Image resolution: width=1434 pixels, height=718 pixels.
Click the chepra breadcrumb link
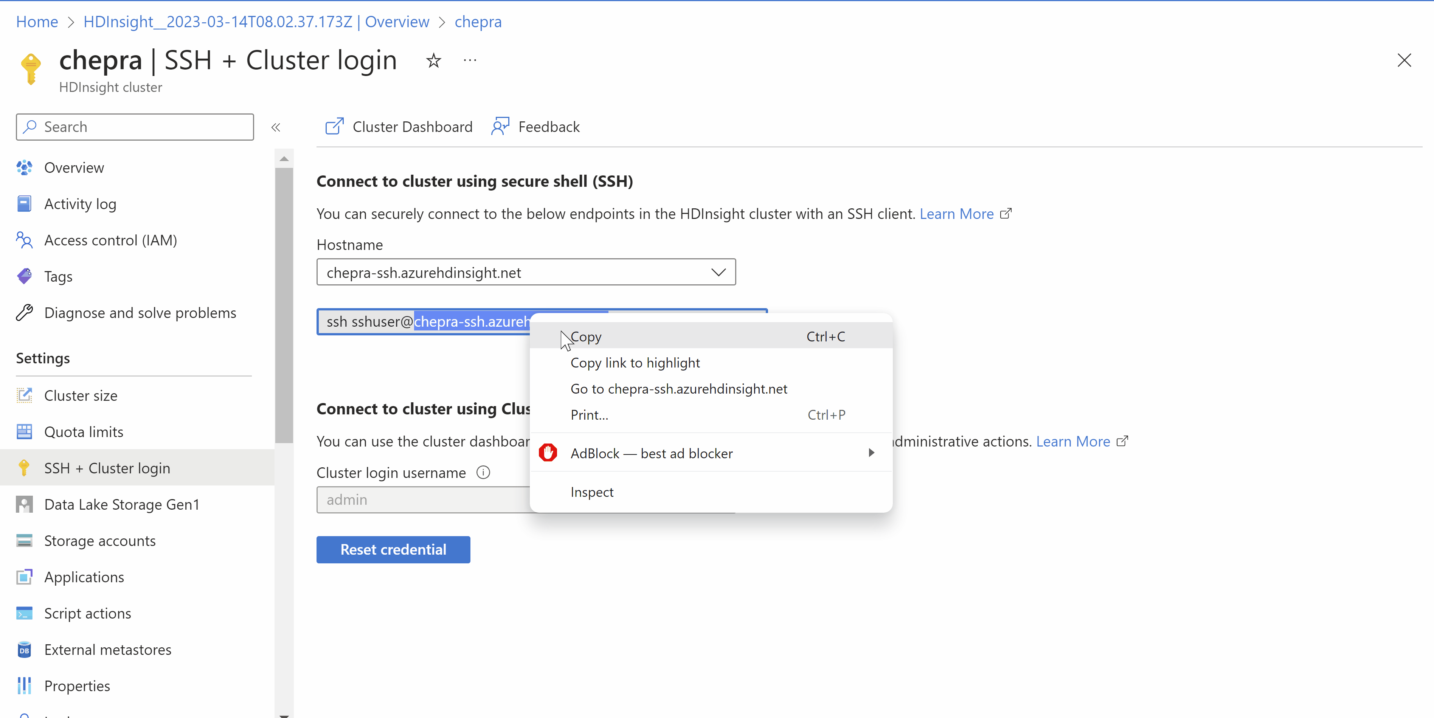478,22
